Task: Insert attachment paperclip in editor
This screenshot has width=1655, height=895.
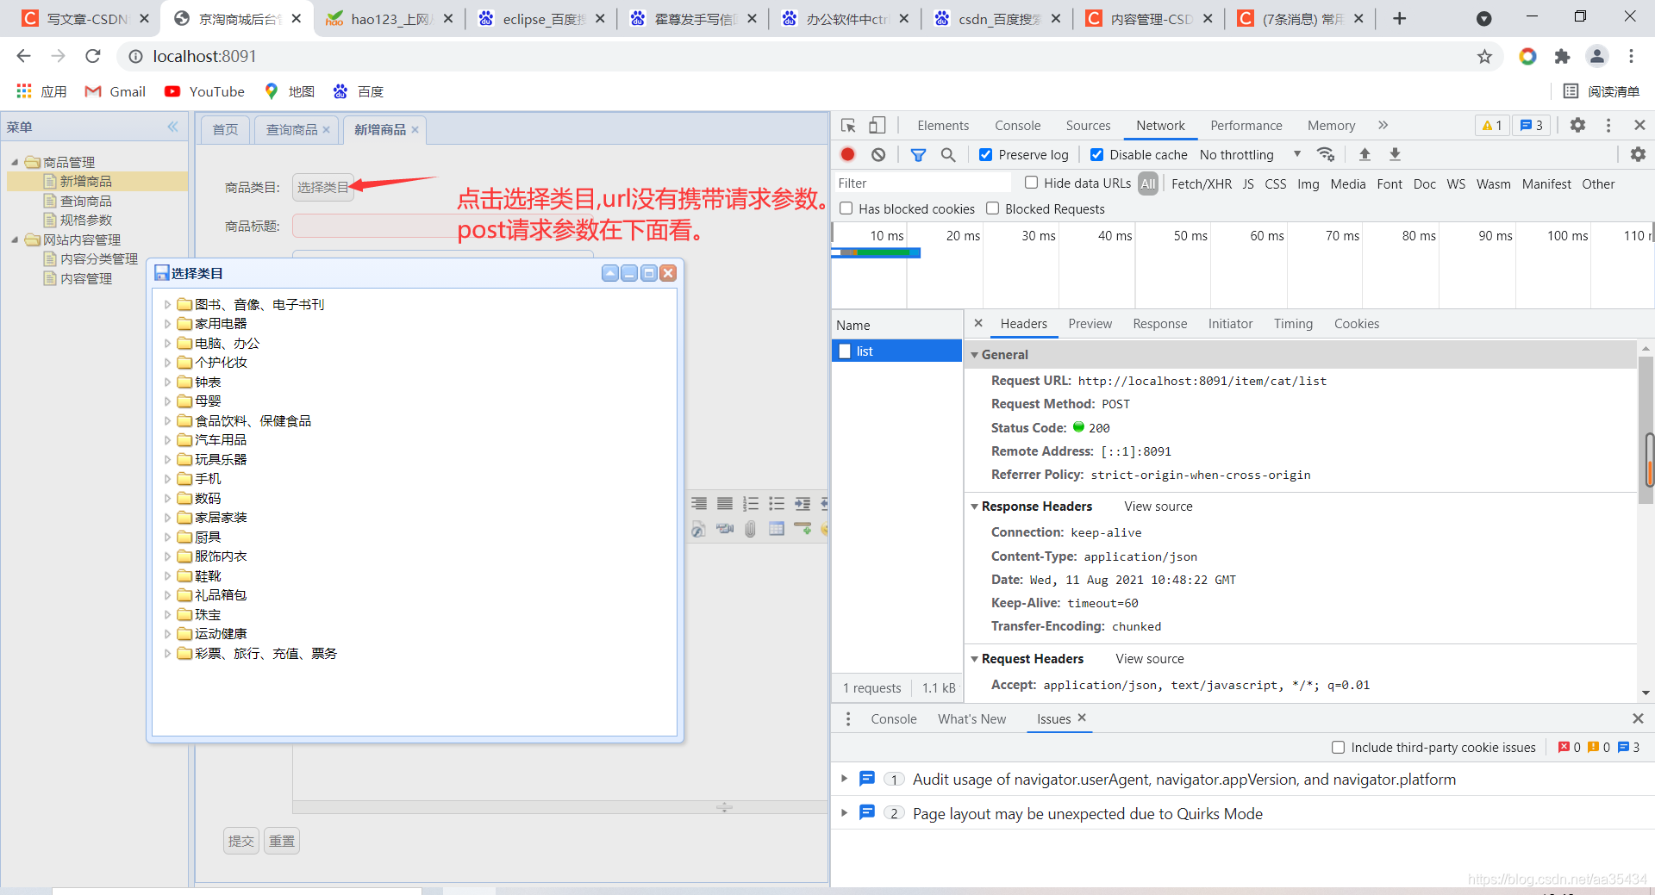Action: [751, 529]
